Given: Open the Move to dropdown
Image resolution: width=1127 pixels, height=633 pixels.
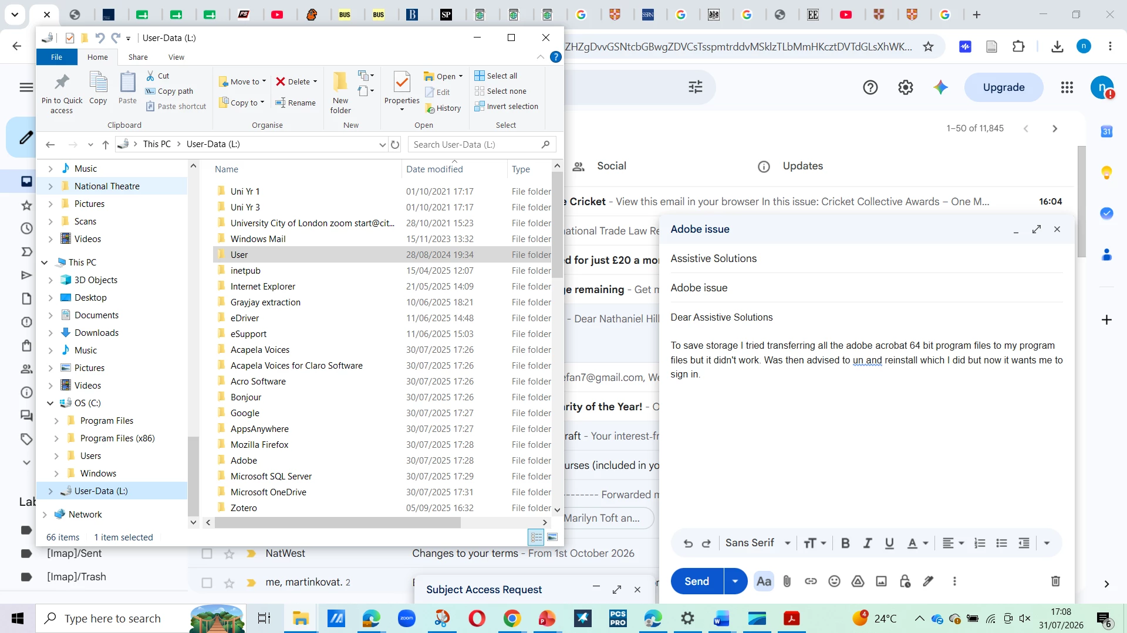Looking at the screenshot, I should pos(242,81).
